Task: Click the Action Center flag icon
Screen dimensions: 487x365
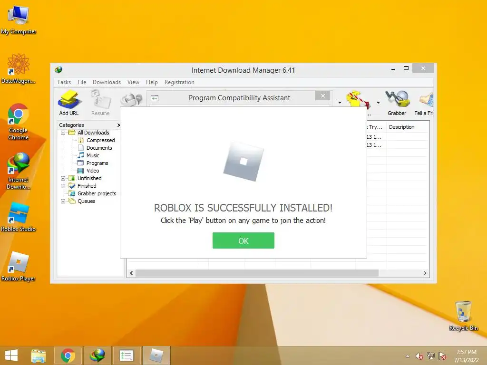Action: (x=442, y=356)
